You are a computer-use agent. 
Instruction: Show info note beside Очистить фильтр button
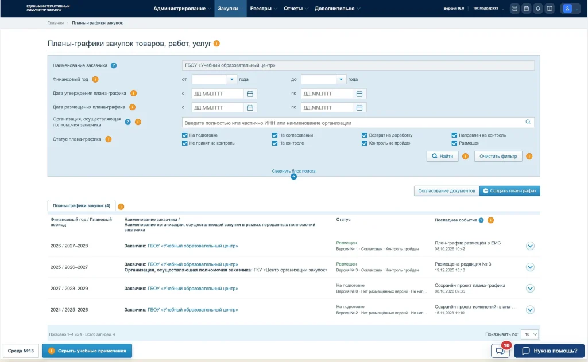pyautogui.click(x=529, y=156)
